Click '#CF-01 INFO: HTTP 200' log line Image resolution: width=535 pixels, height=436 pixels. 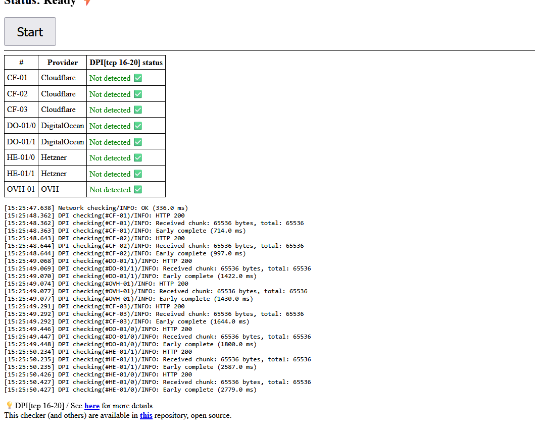94,215
